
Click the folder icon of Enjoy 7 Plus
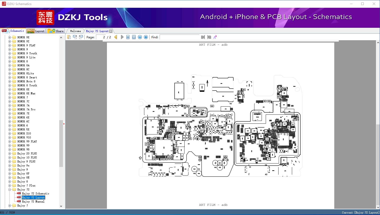(x=14, y=185)
